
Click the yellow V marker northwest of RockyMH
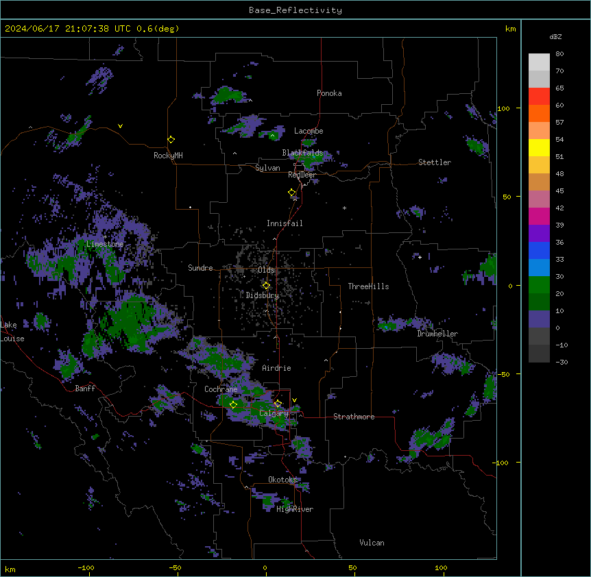(120, 126)
